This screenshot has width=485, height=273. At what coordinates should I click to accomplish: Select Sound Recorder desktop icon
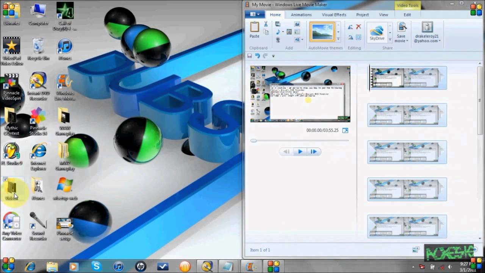[38, 226]
